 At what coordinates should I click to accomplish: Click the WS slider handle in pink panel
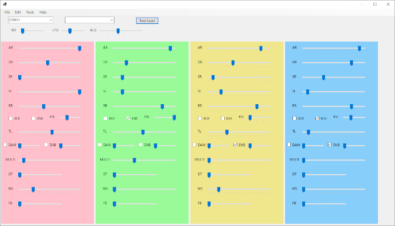coord(33,190)
